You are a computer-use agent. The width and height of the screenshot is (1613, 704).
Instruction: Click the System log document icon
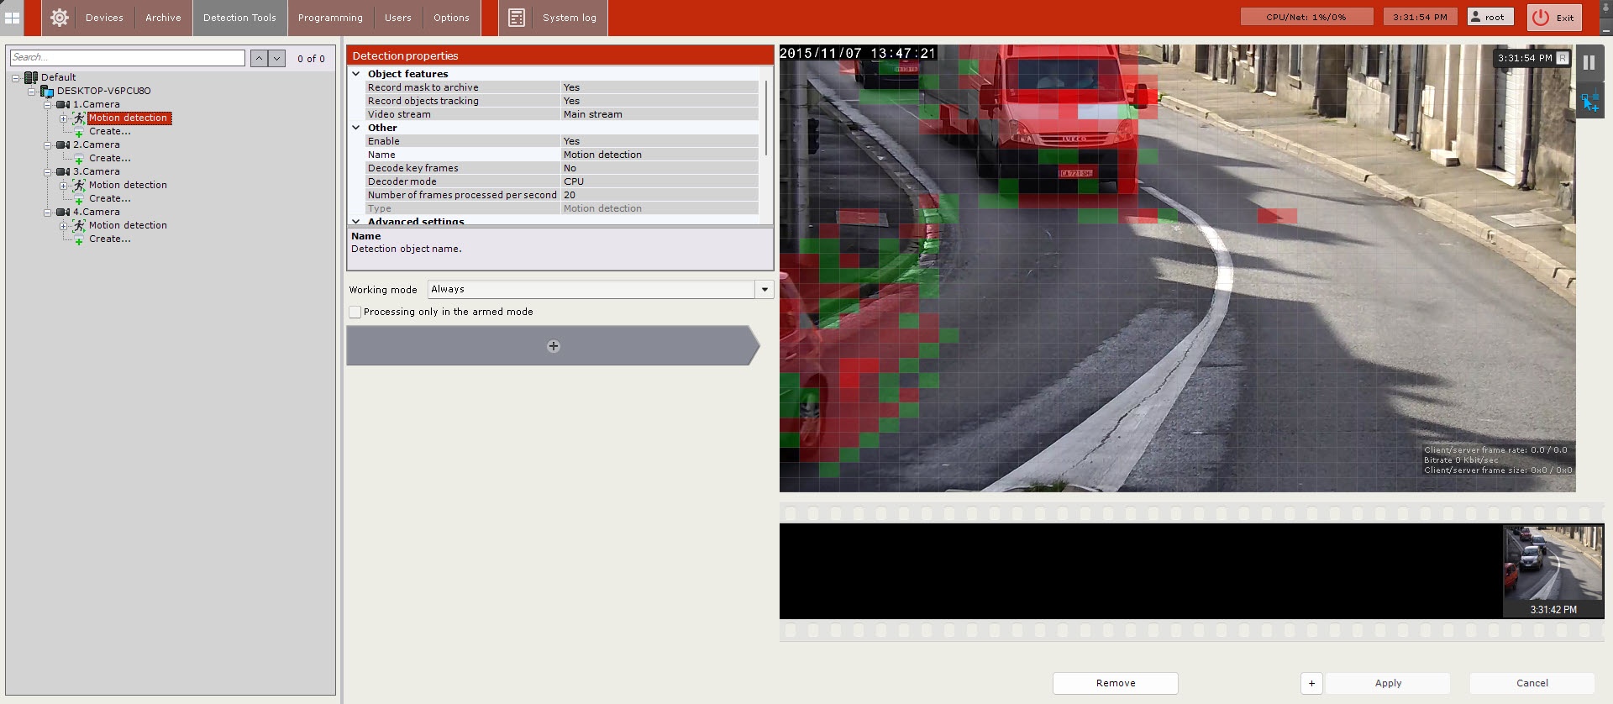point(517,18)
